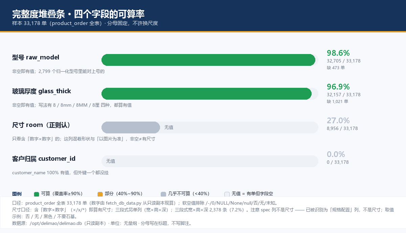The height and width of the screenshot is (233, 406).
Task: Click the text 缺 1,021 单
Action: pos(337,101)
